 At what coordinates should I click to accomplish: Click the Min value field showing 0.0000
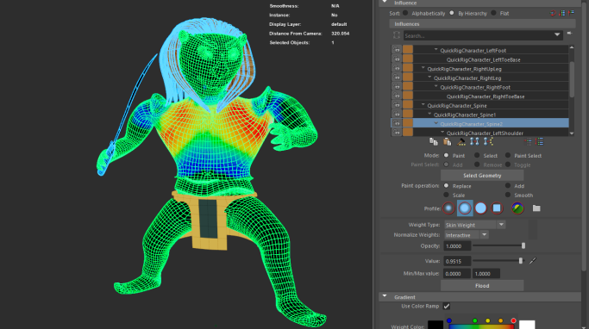(x=457, y=274)
